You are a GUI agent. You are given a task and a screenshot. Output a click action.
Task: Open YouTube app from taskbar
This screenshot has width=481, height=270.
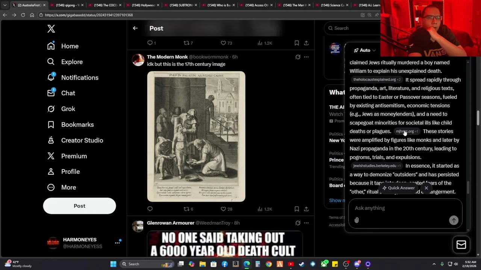pos(290,264)
